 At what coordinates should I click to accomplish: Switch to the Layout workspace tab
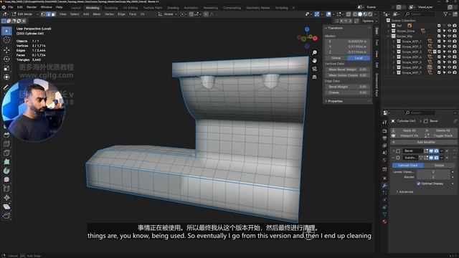(75, 8)
